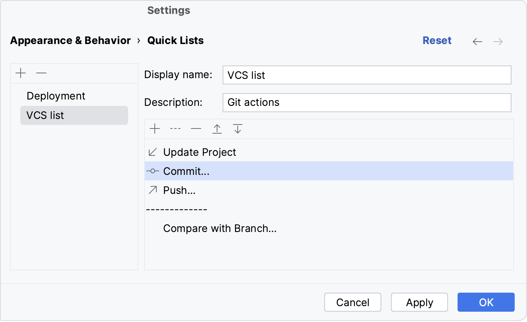Navigate forward in settings history
This screenshot has width=527, height=322.
coord(498,41)
